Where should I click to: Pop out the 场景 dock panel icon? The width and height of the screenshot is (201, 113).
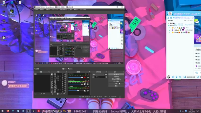tap(49, 72)
